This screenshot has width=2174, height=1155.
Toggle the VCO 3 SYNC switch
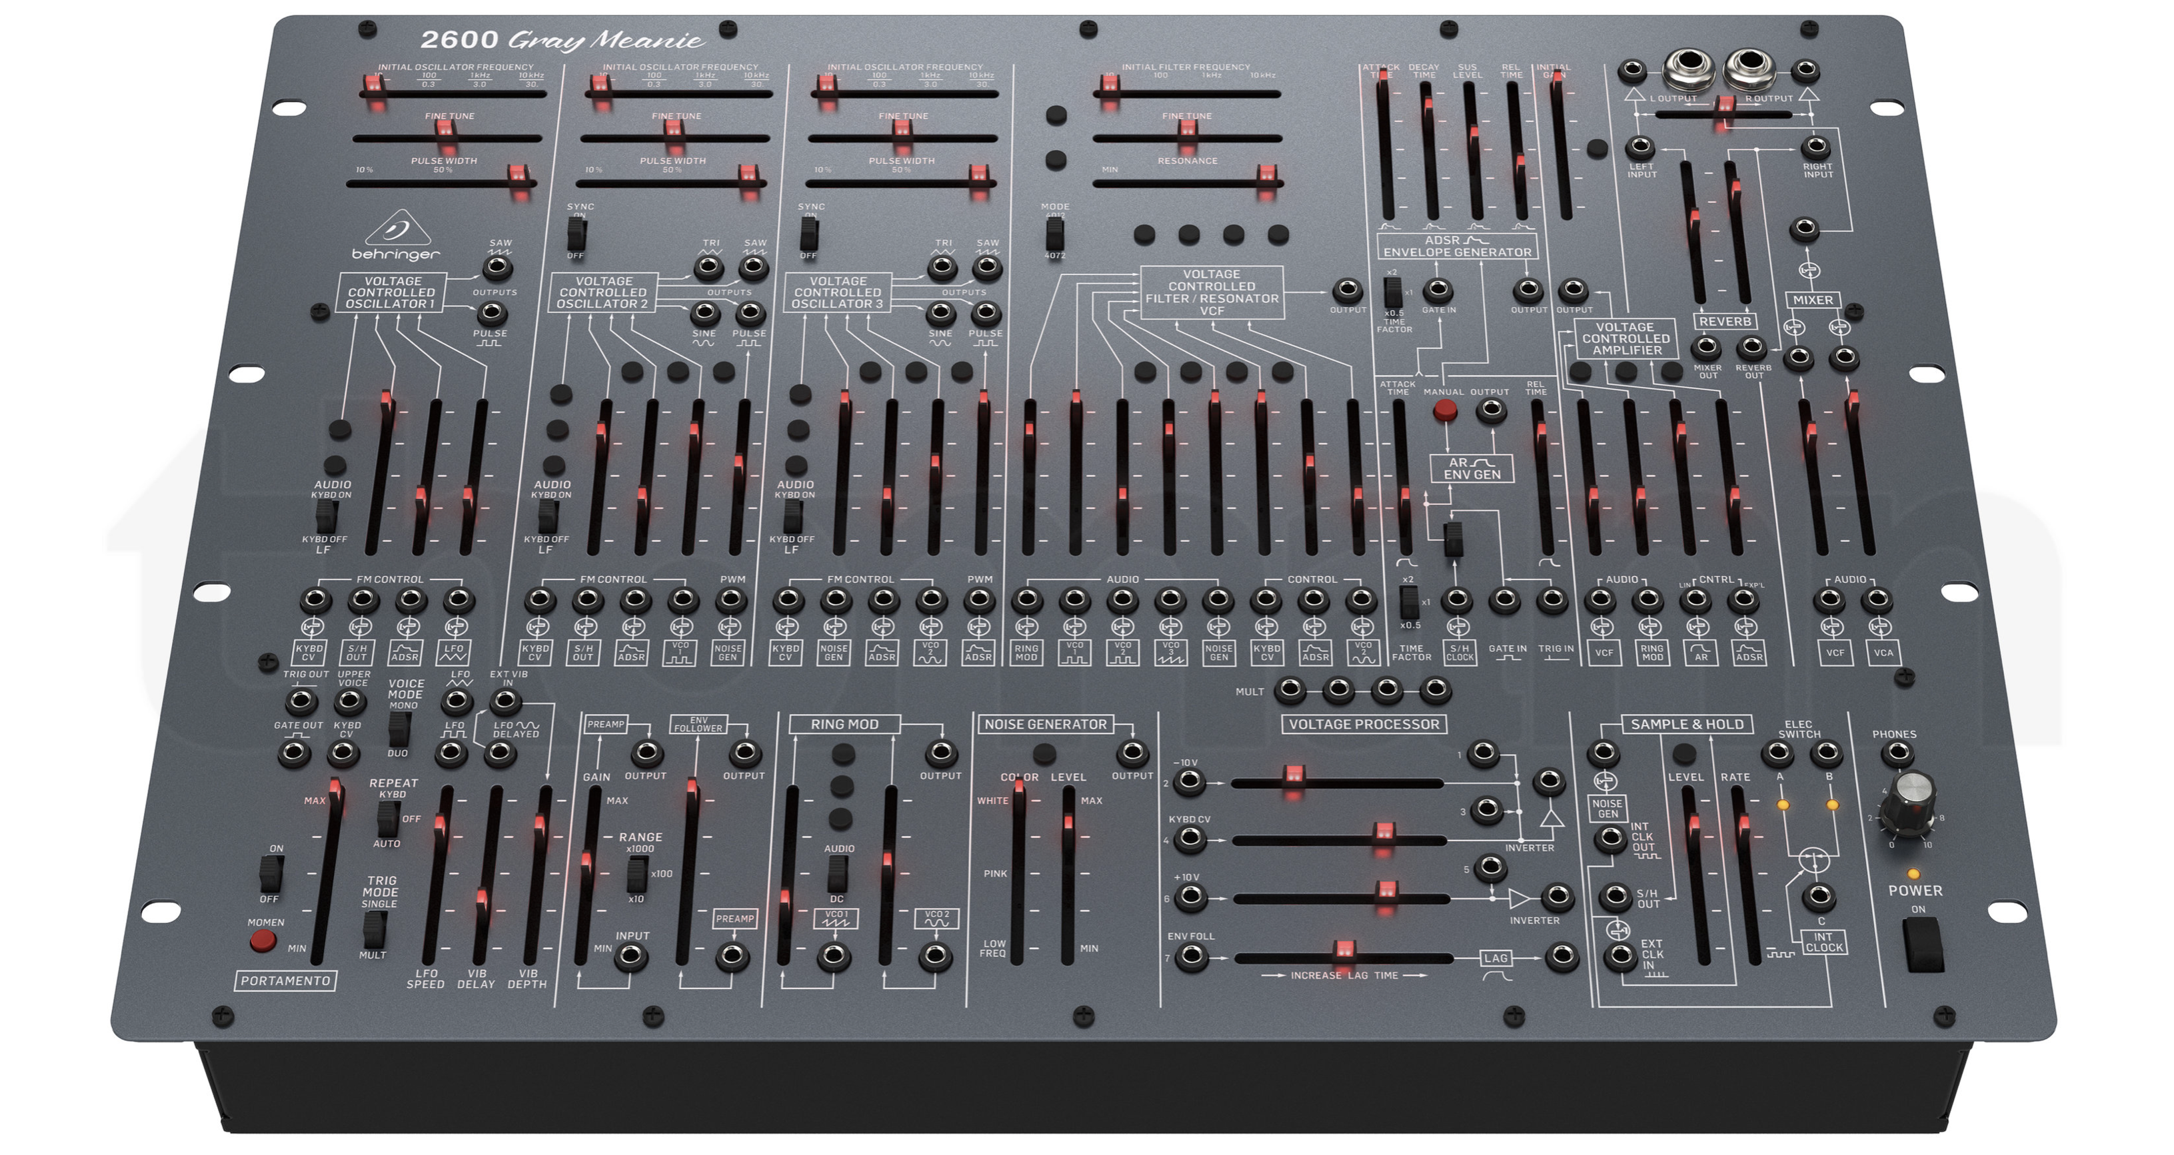point(808,232)
